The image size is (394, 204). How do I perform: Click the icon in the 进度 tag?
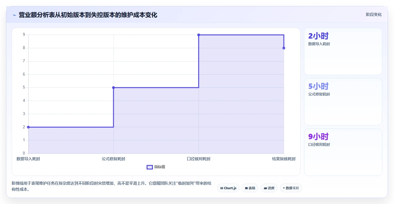pos(265,188)
